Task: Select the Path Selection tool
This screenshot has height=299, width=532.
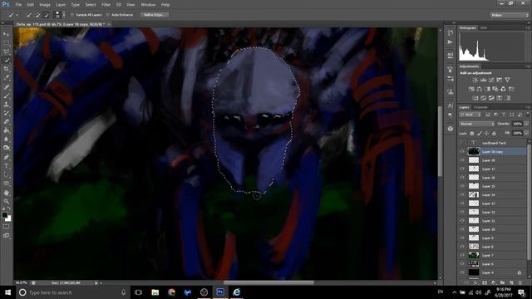Action: [6, 175]
